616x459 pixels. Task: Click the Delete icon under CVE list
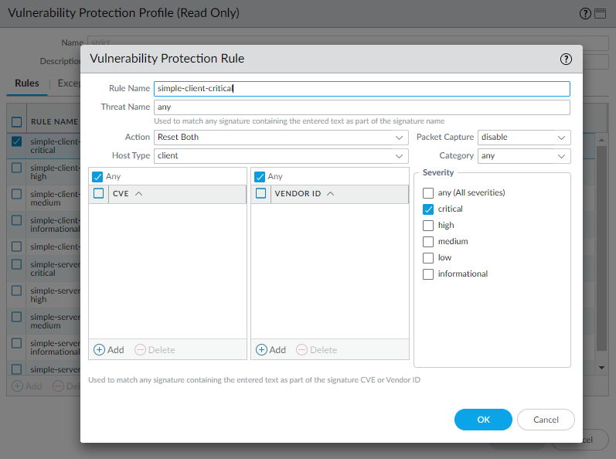point(140,350)
